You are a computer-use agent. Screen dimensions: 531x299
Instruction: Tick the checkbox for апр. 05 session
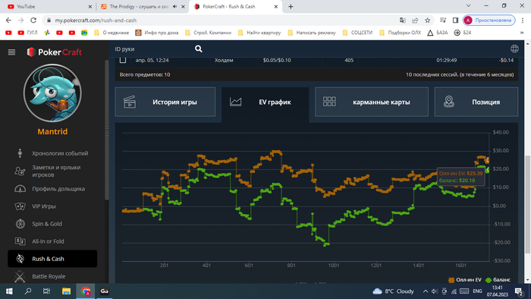pyautogui.click(x=123, y=60)
